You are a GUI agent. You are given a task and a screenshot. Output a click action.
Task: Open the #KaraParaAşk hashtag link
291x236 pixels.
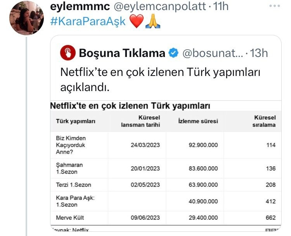click(88, 22)
